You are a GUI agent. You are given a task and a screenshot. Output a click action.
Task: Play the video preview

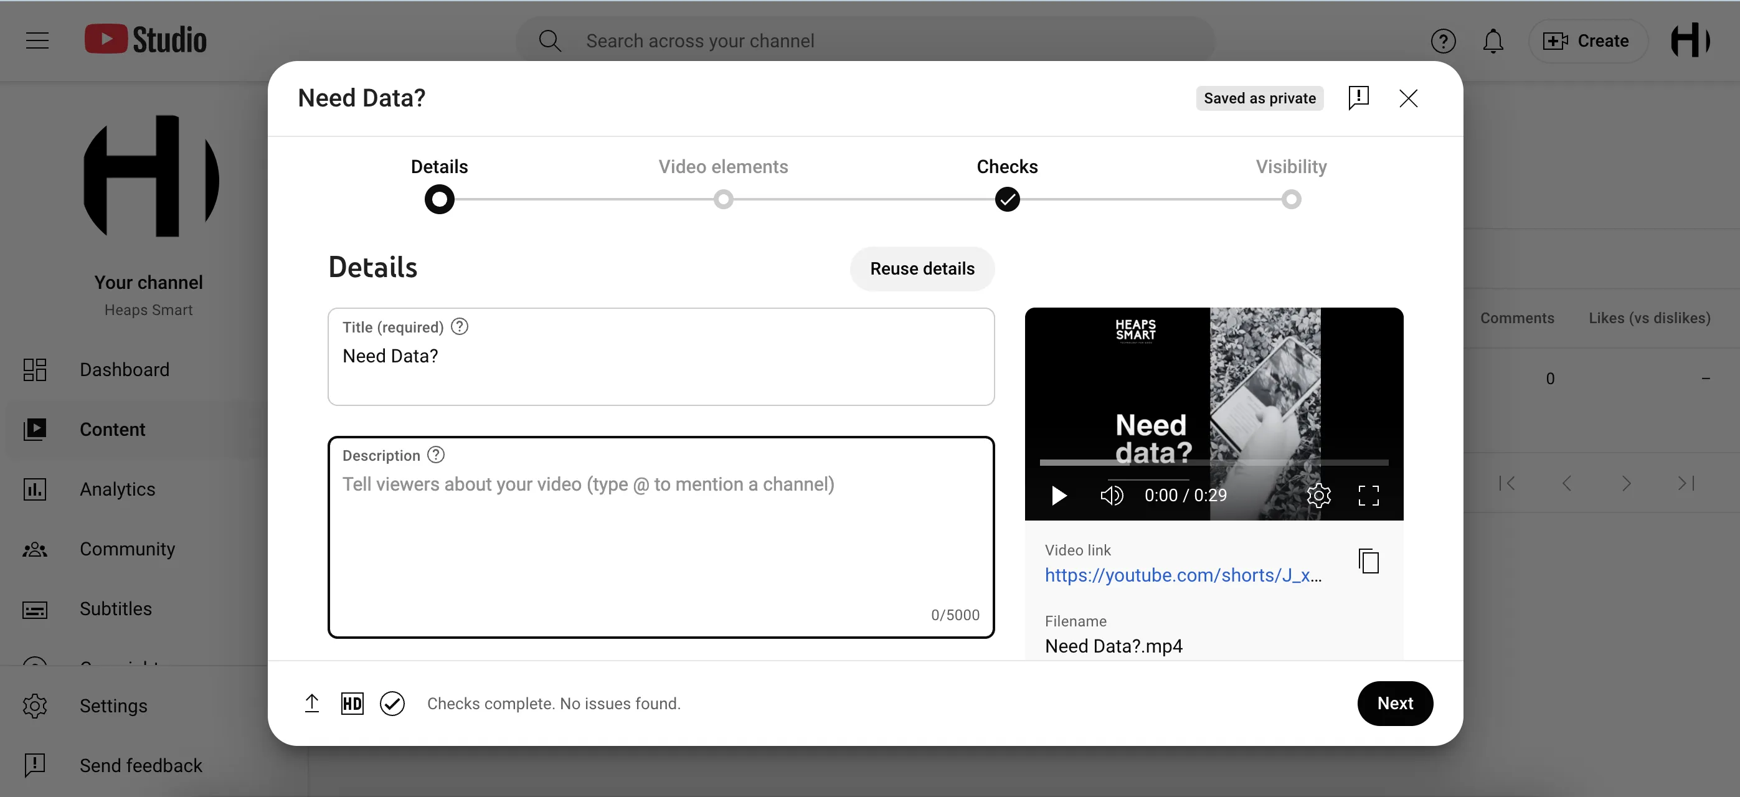(1059, 496)
